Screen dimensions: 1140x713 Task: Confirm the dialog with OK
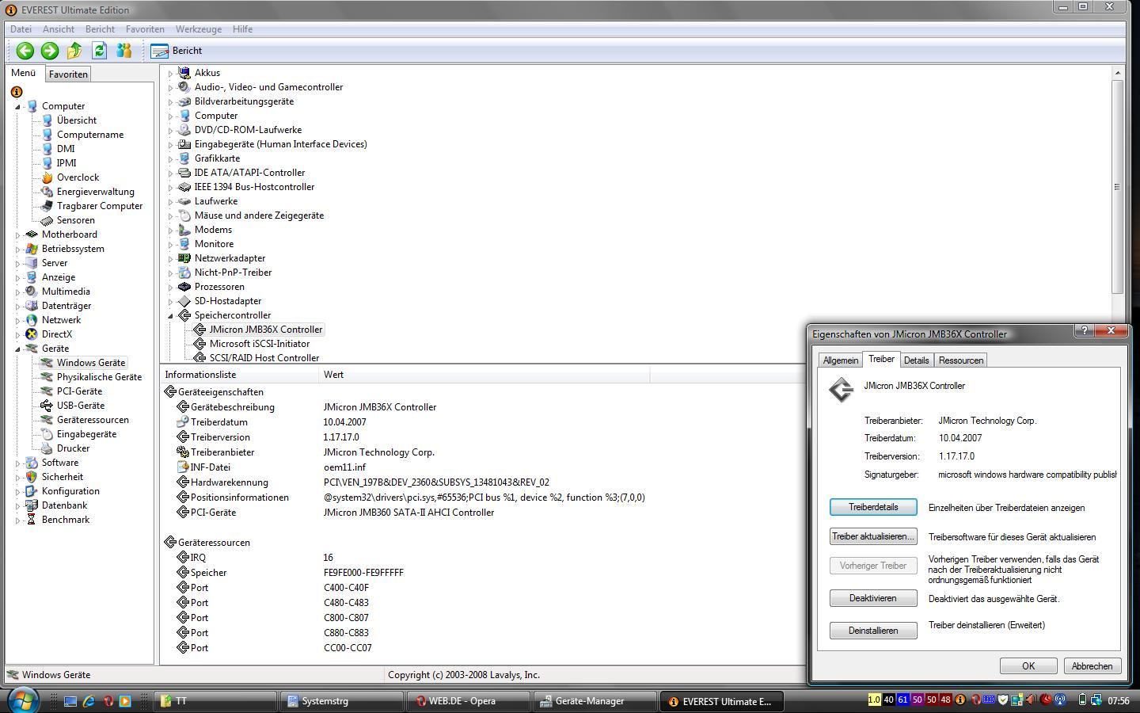tap(1028, 666)
